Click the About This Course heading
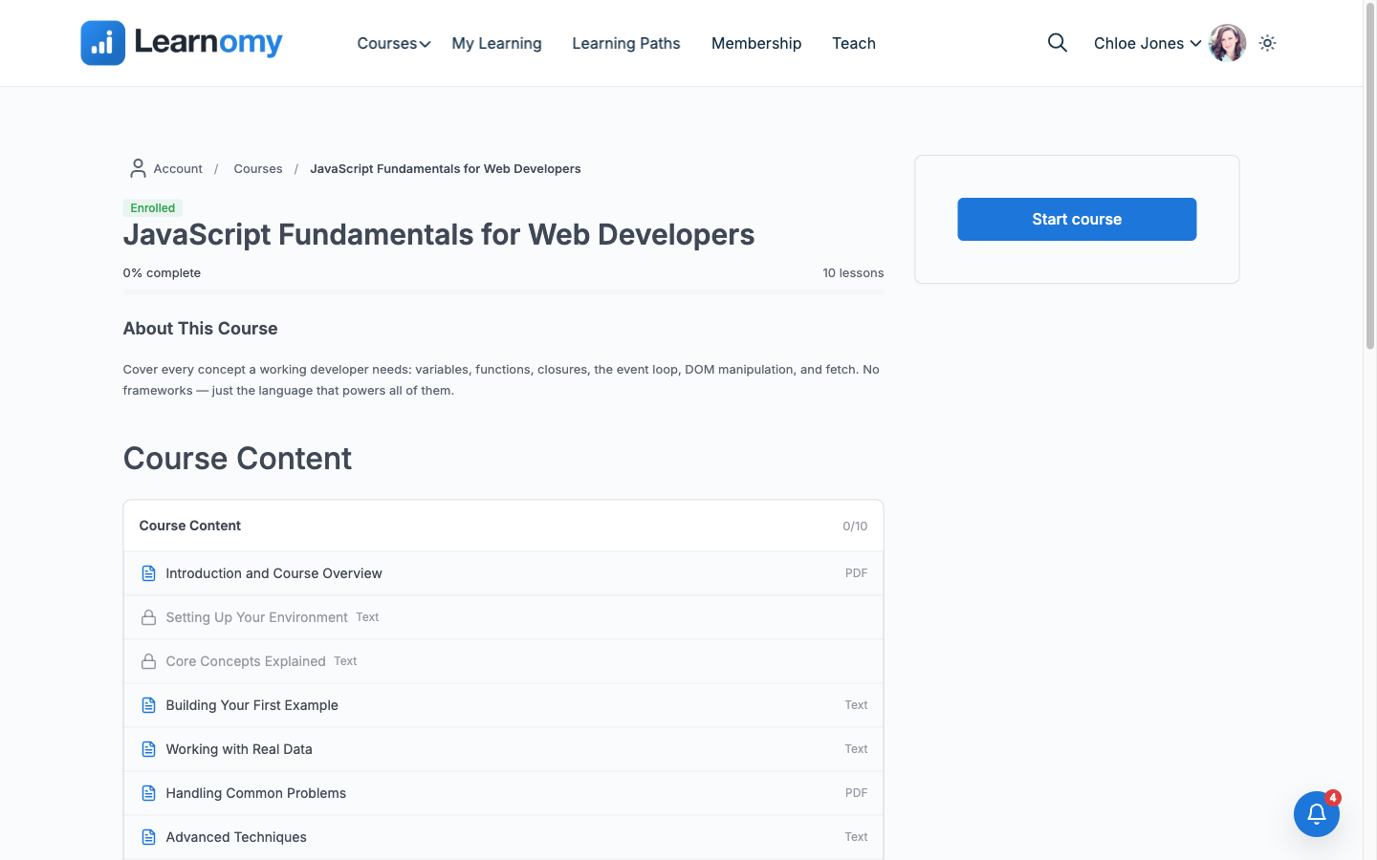 [200, 328]
